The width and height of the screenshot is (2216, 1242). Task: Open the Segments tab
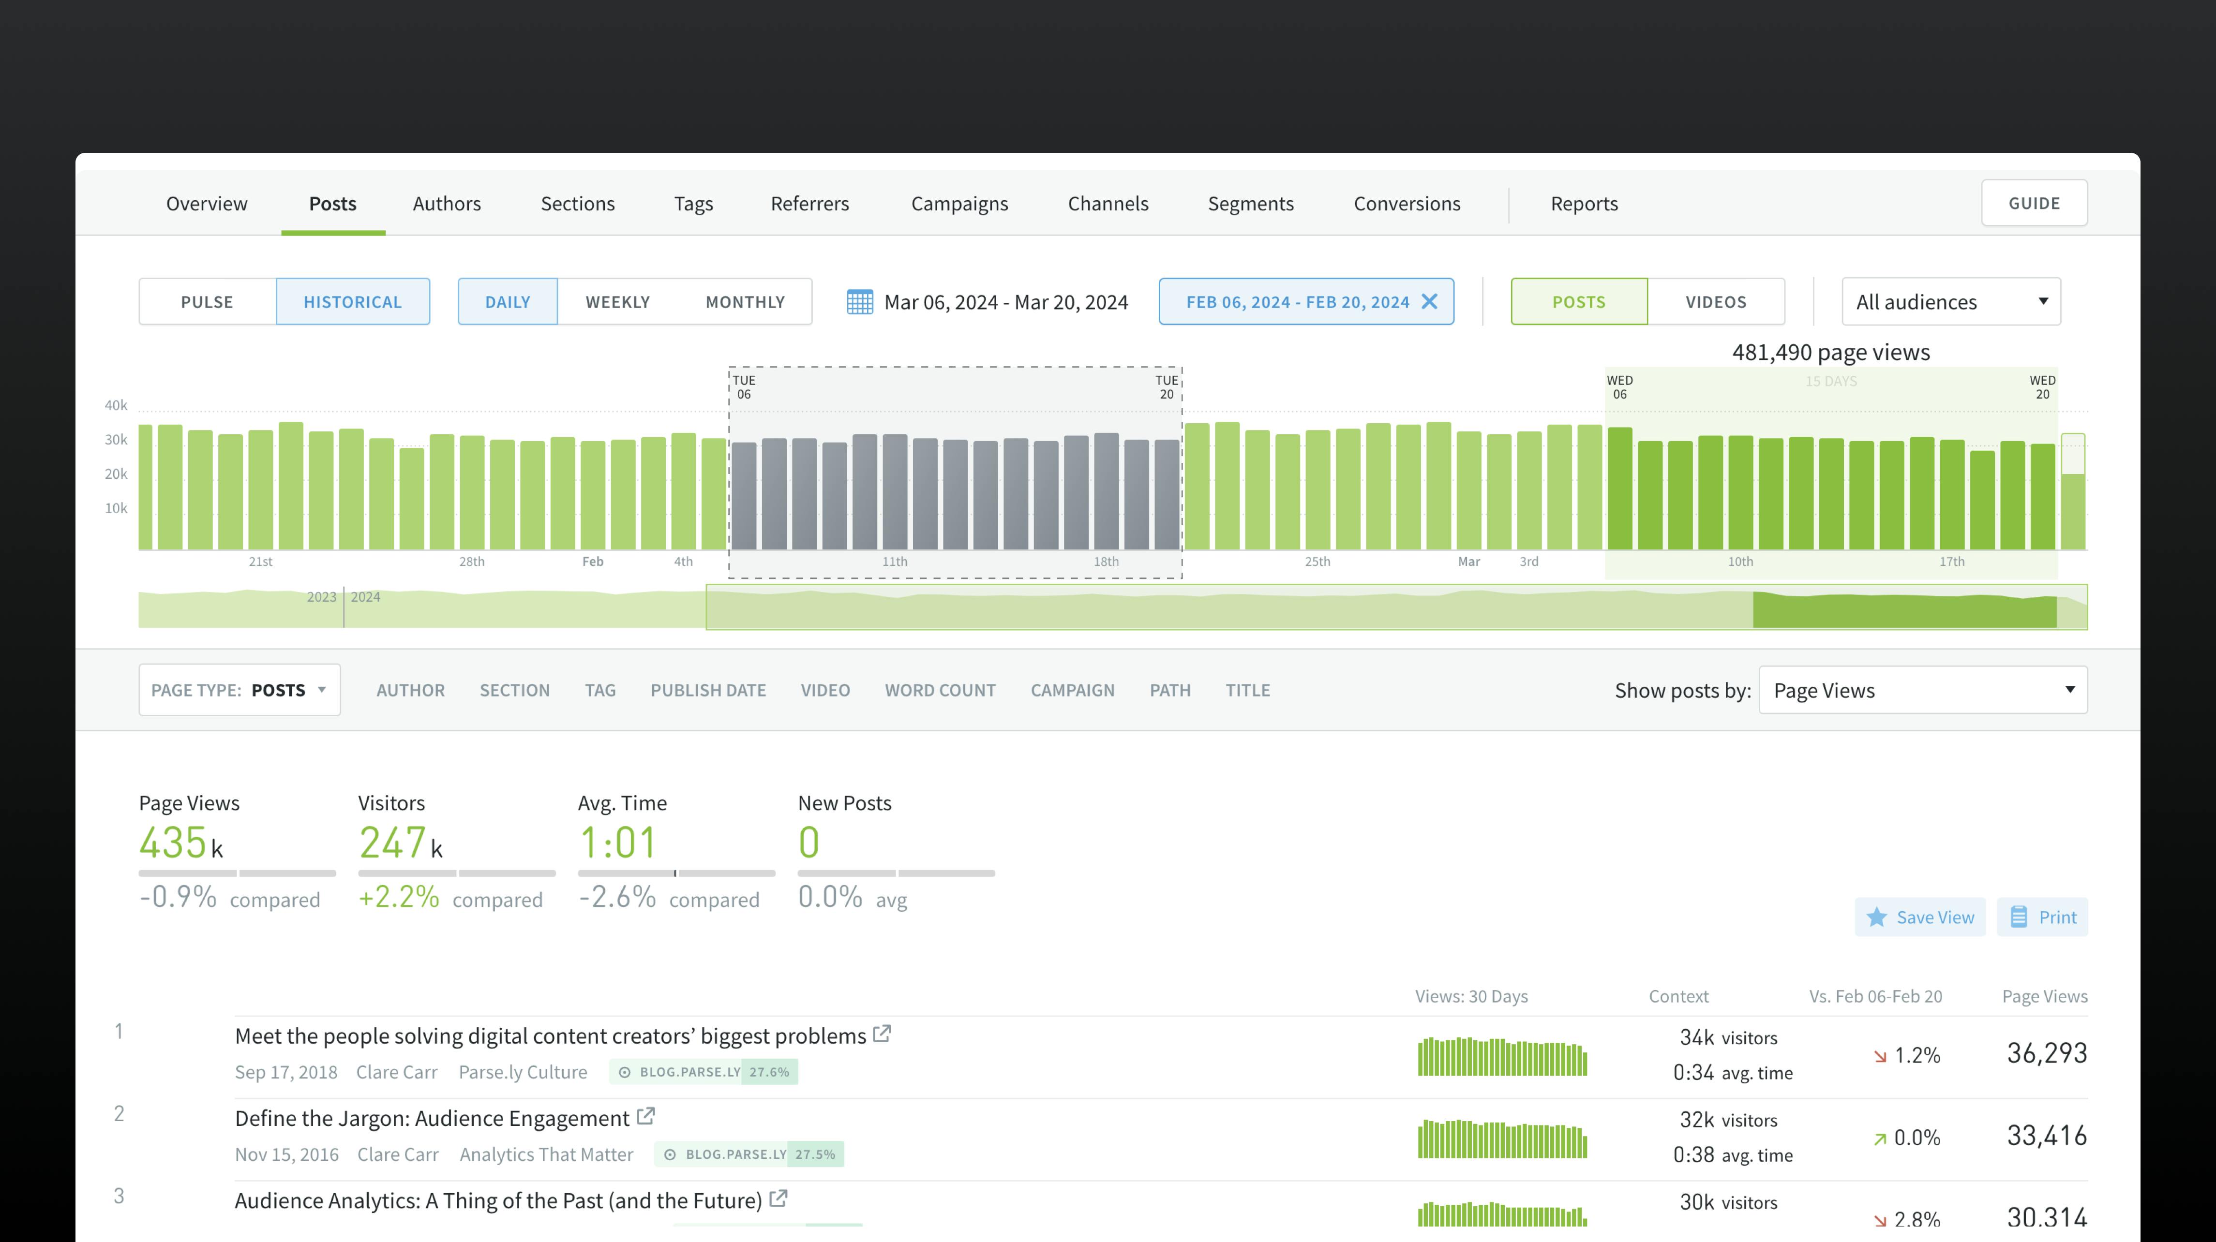1250,204
